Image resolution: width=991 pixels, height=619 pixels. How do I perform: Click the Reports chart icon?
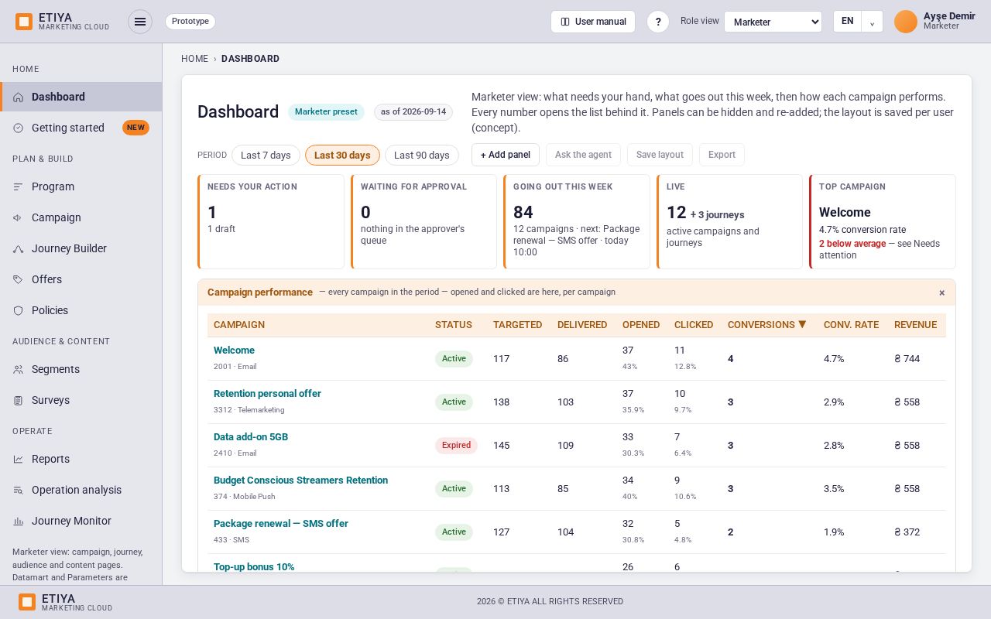click(18, 459)
